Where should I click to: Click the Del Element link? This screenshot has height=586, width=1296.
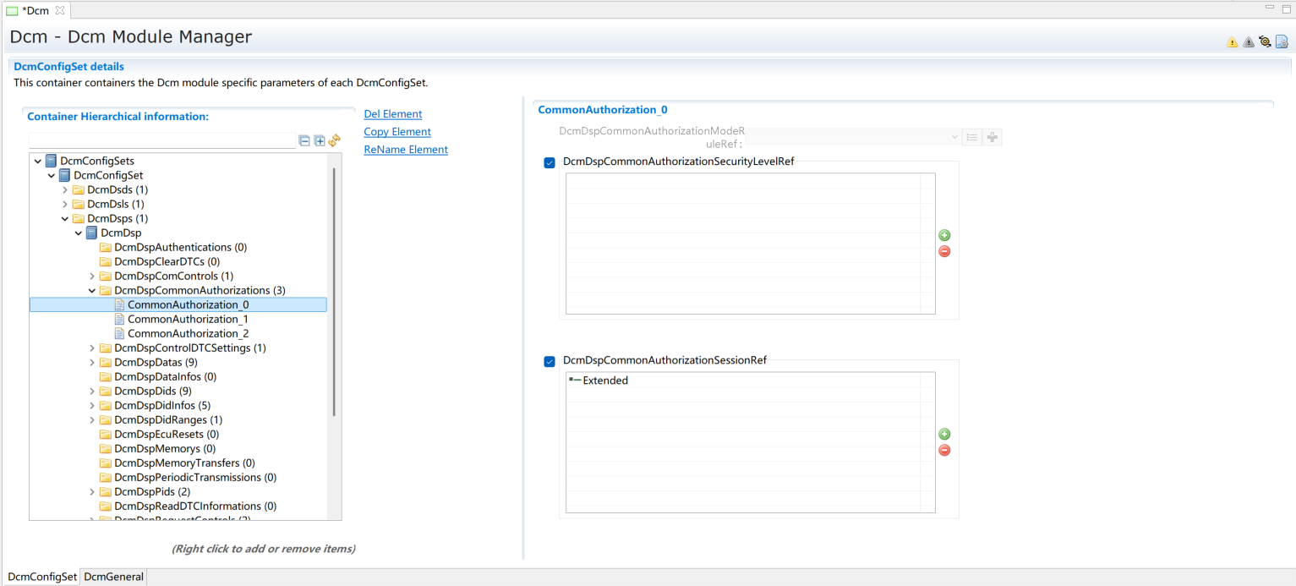click(x=392, y=114)
